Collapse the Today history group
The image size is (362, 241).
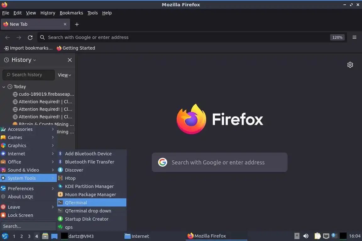click(4, 87)
